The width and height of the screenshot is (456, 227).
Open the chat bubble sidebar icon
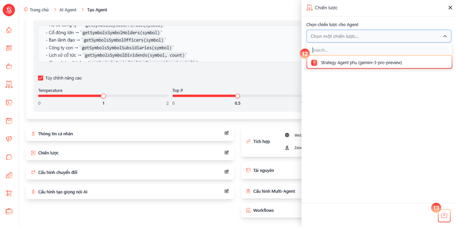point(9,157)
